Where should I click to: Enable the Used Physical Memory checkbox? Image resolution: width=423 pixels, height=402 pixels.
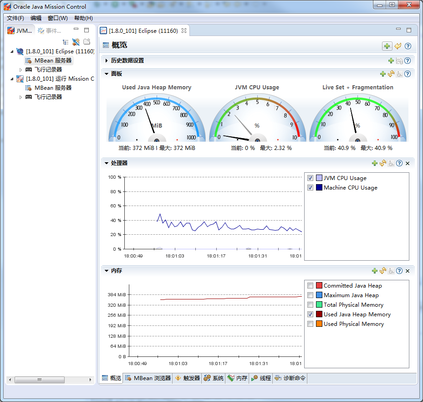coord(311,324)
